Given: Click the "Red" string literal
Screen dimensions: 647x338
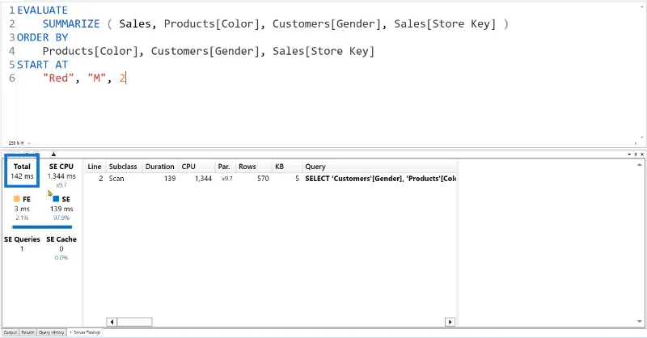Looking at the screenshot, I should (58, 78).
